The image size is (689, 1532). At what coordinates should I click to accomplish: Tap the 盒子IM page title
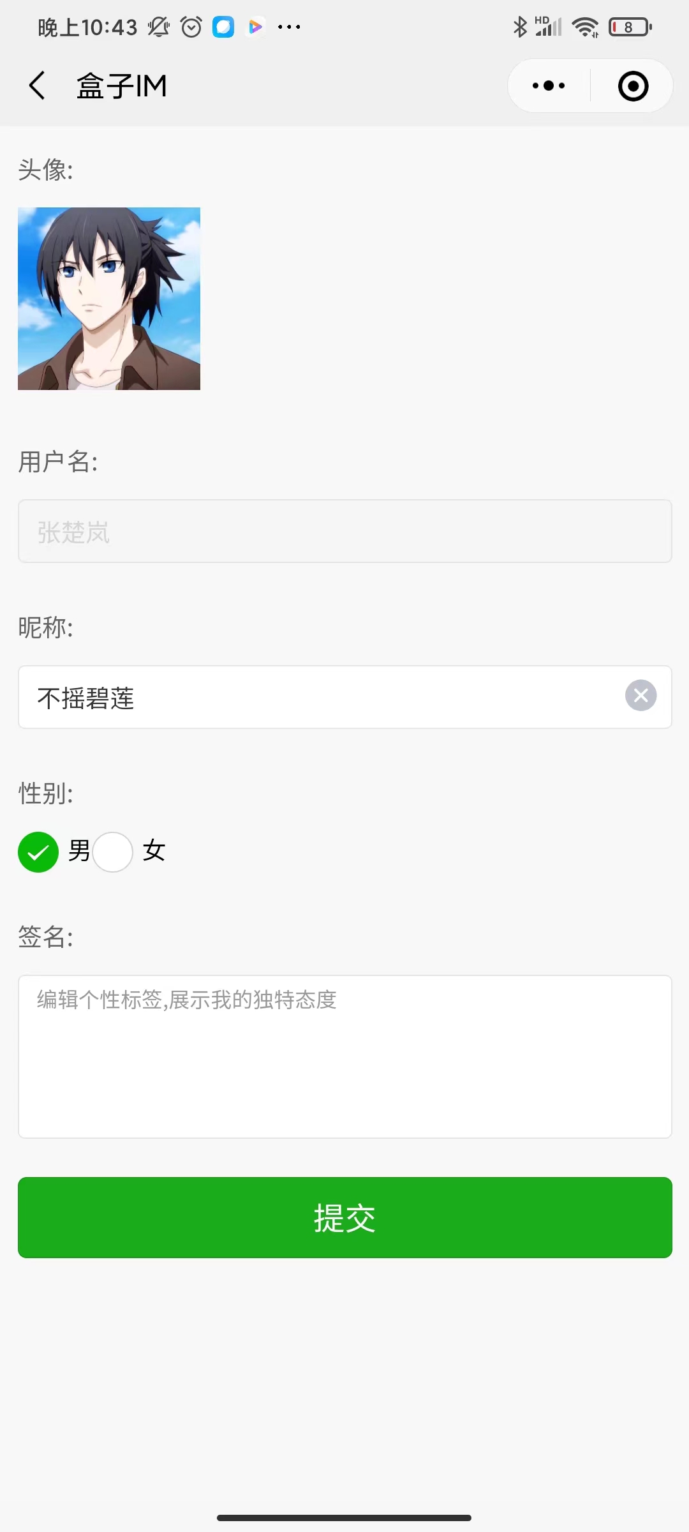pyautogui.click(x=121, y=86)
